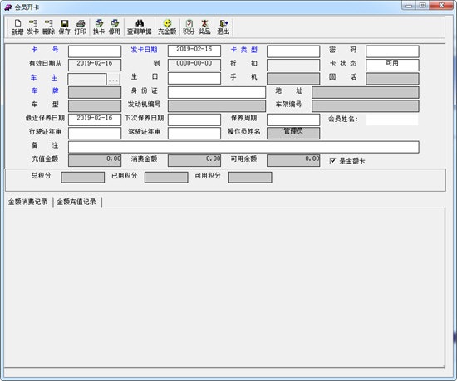Click the 打印 (Print) toolbar icon
Image resolution: width=457 pixels, height=381 pixels.
(x=80, y=27)
